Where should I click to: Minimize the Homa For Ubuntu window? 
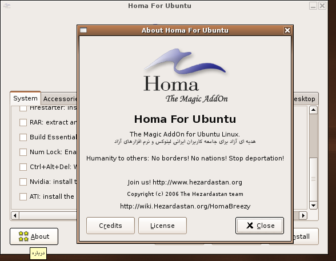(x=313, y=6)
